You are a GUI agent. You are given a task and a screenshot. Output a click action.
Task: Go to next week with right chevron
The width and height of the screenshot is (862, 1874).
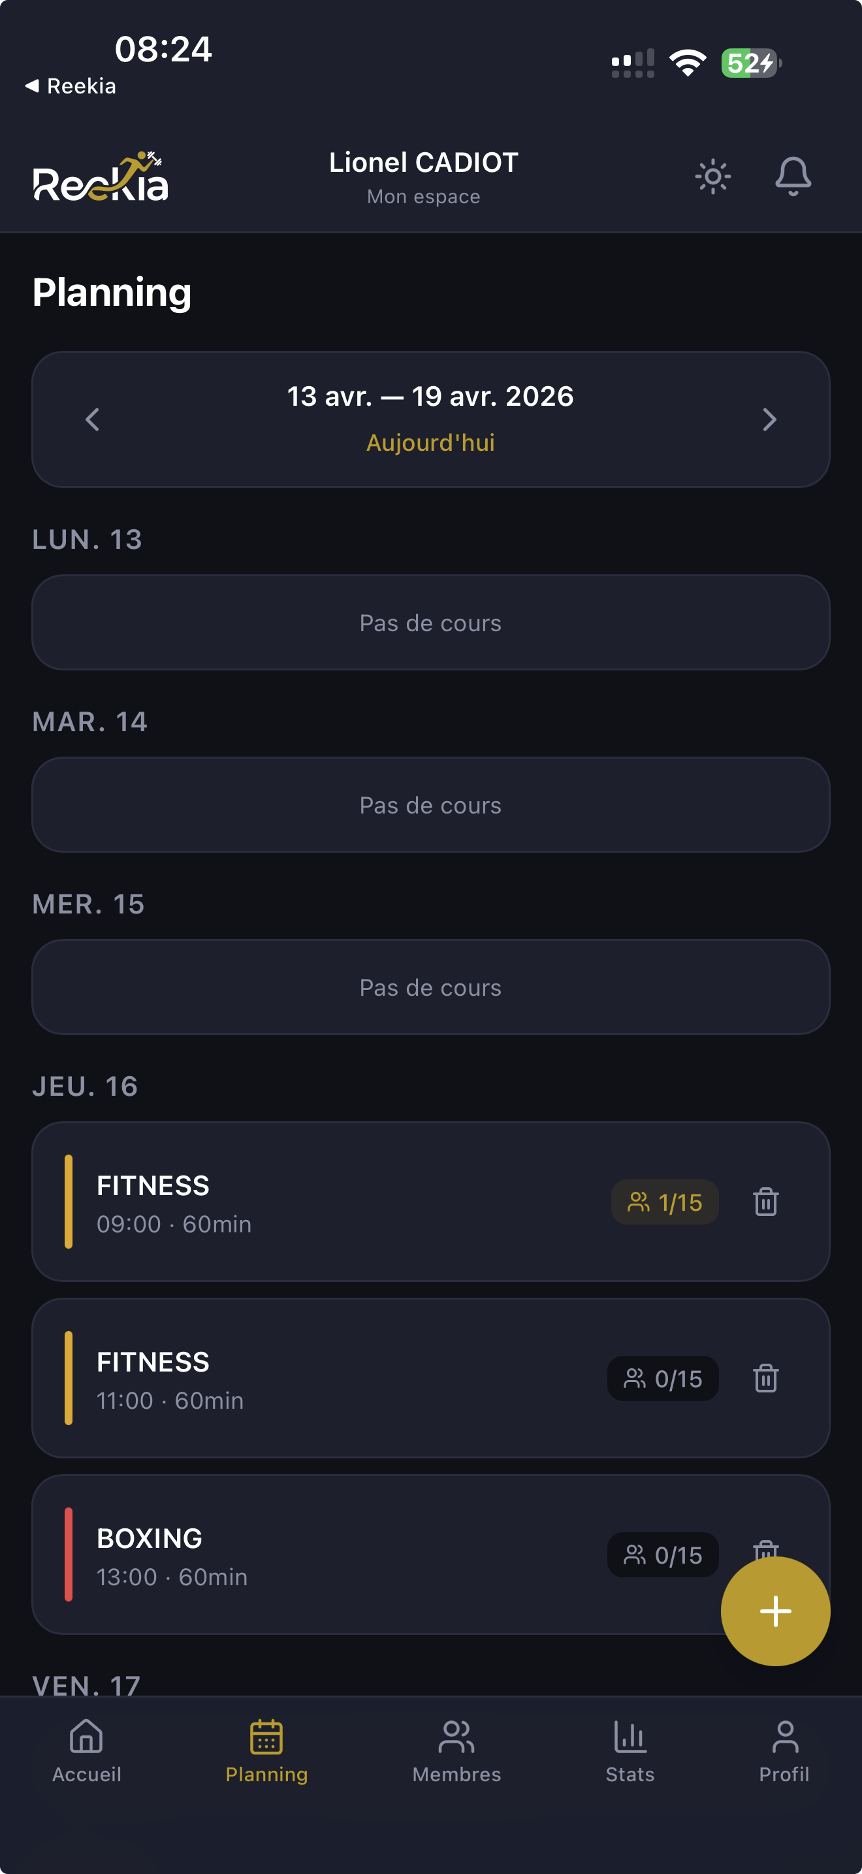[769, 419]
